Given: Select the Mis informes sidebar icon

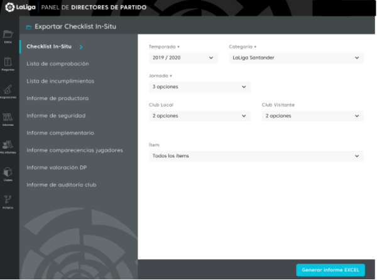Looking at the screenshot, I should click(8, 145).
